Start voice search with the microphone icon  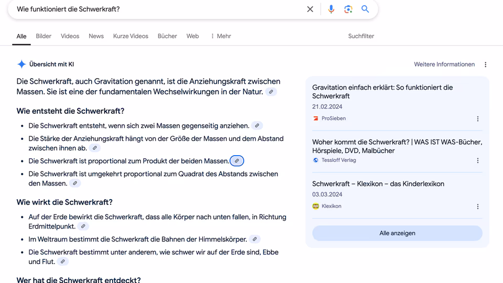pyautogui.click(x=331, y=9)
